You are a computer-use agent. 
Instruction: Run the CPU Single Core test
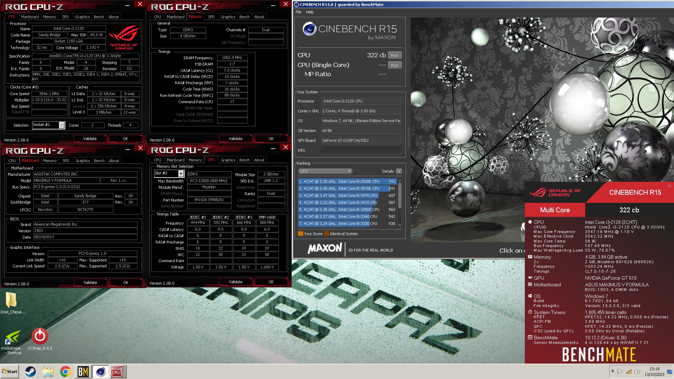(x=395, y=65)
